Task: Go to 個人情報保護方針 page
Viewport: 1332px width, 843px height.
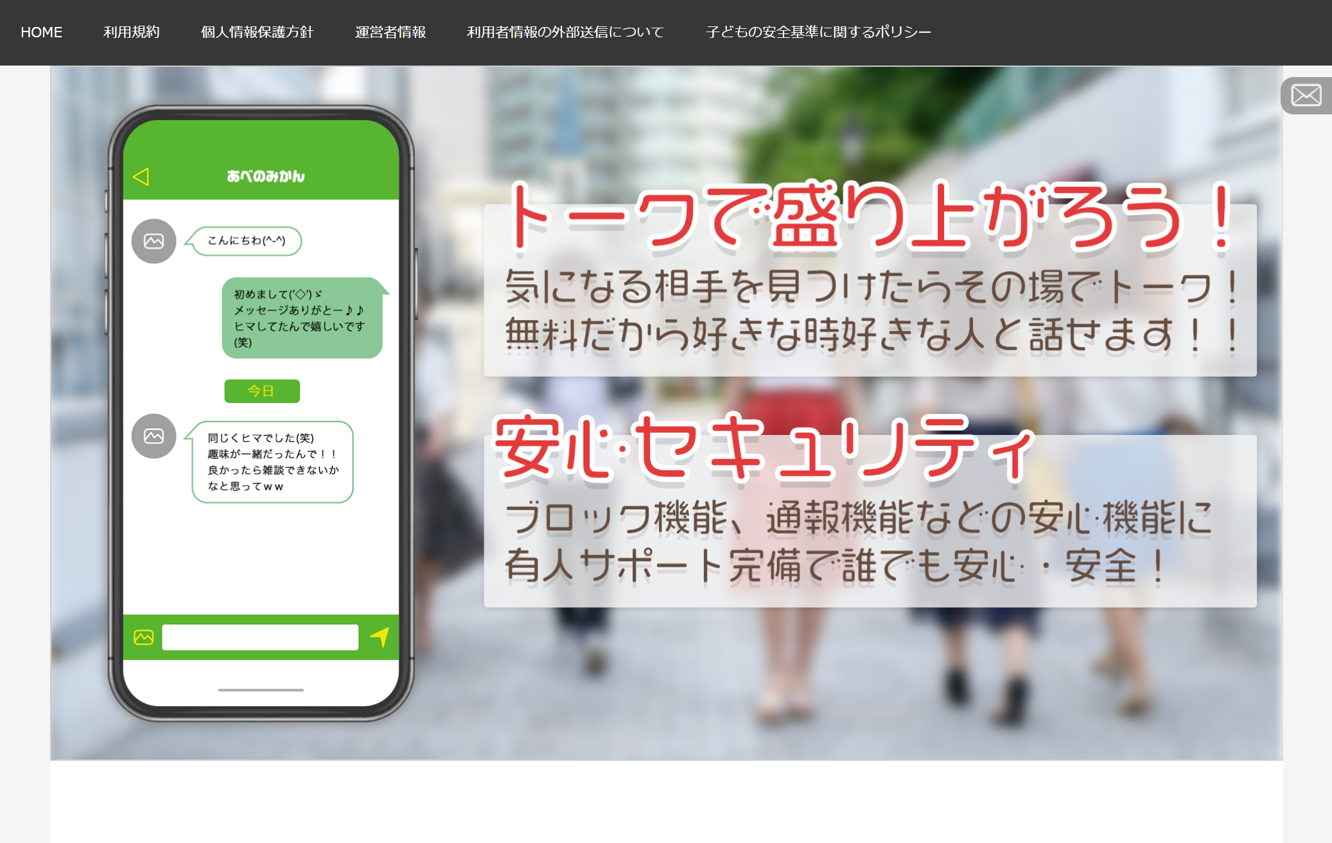Action: 257,32
